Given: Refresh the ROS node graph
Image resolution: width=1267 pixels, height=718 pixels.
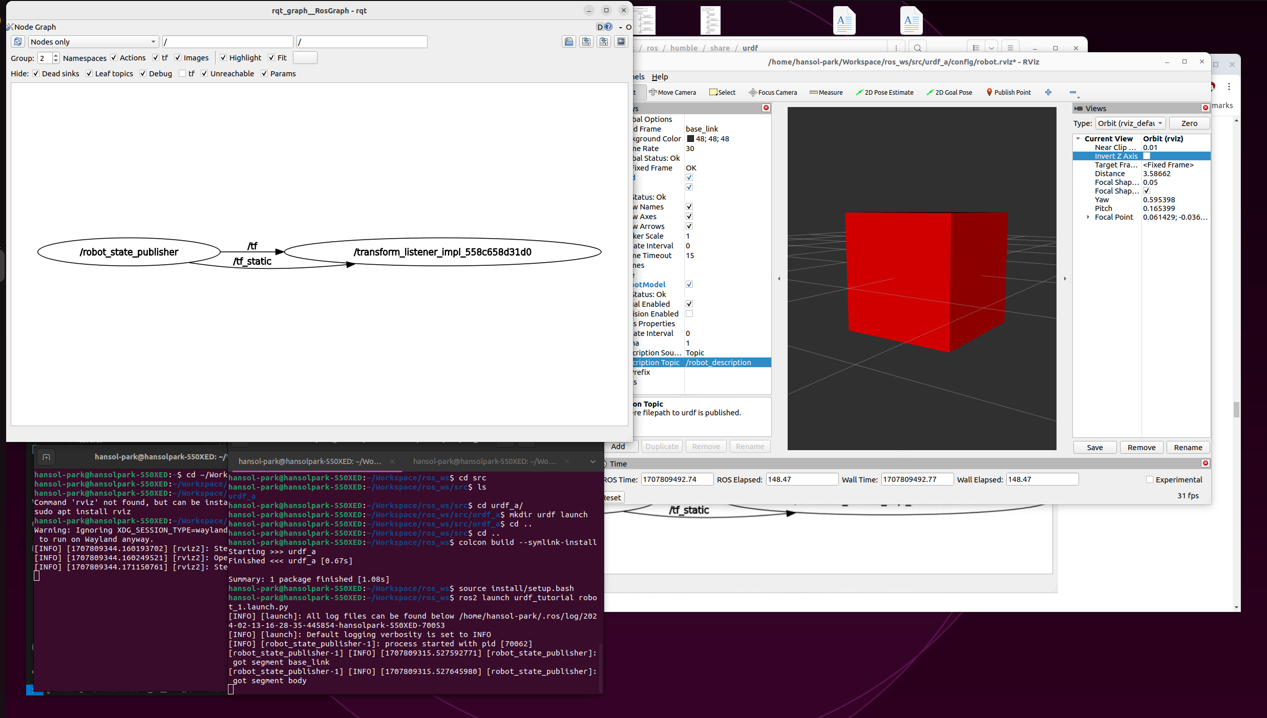Looking at the screenshot, I should [x=18, y=41].
